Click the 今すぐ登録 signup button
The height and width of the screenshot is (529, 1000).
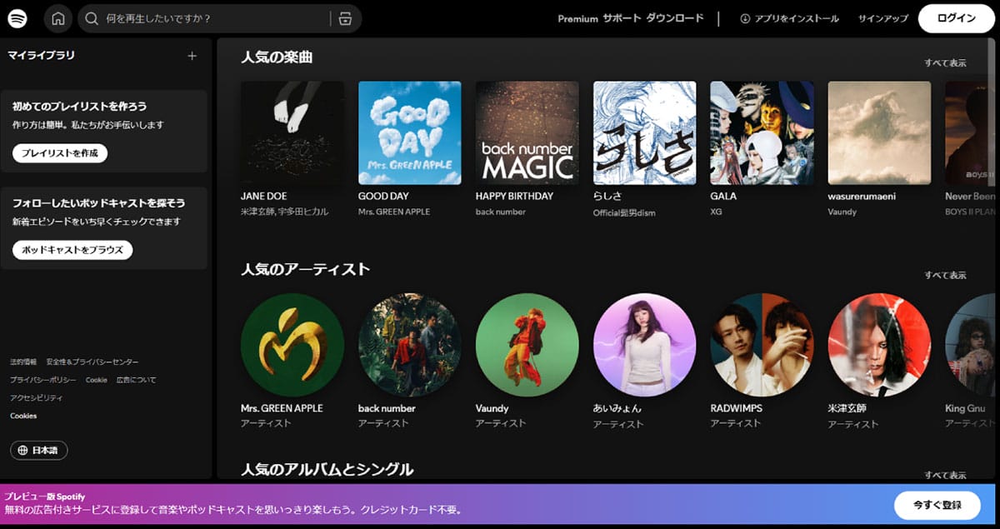(x=937, y=505)
